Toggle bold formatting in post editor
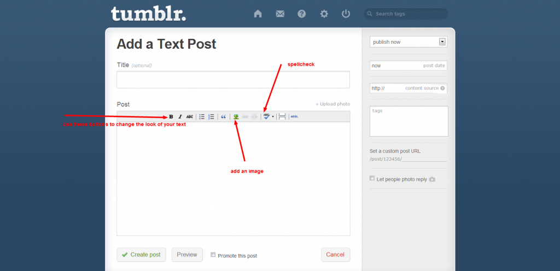This screenshot has height=271, width=560. (171, 116)
